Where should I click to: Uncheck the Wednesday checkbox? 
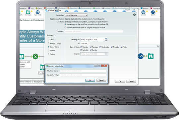point(100,47)
